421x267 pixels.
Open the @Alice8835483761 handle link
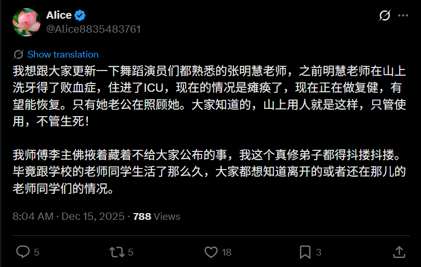(x=93, y=29)
